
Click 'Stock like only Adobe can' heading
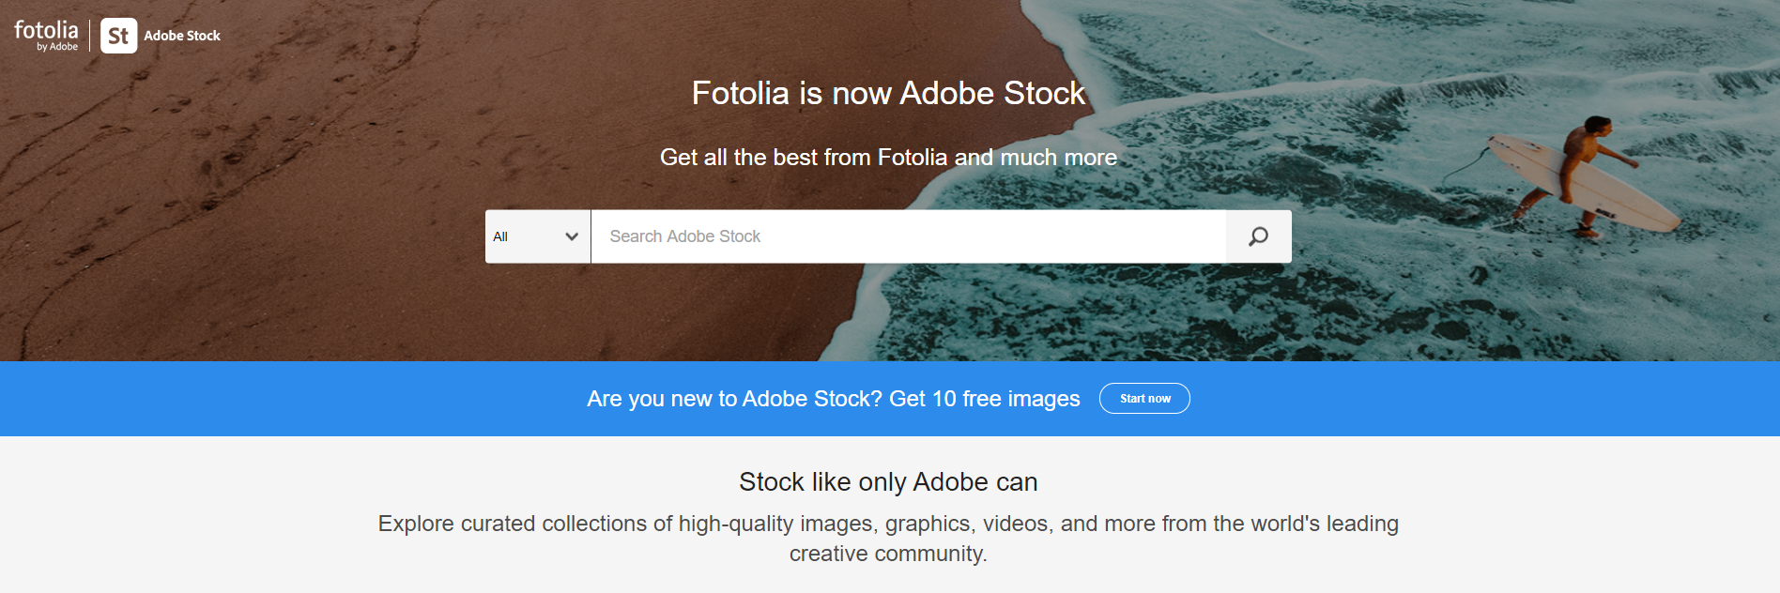pos(888,481)
